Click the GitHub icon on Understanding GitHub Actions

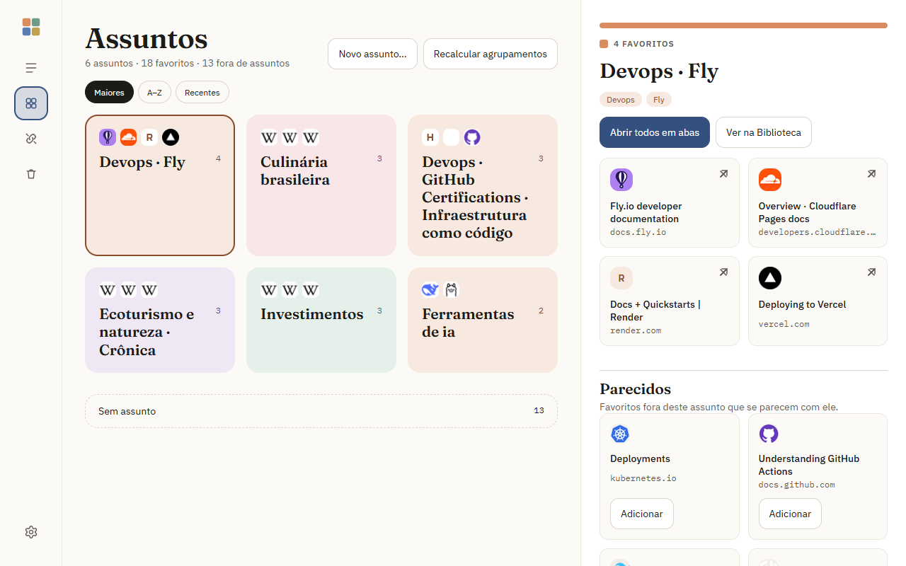(x=769, y=434)
